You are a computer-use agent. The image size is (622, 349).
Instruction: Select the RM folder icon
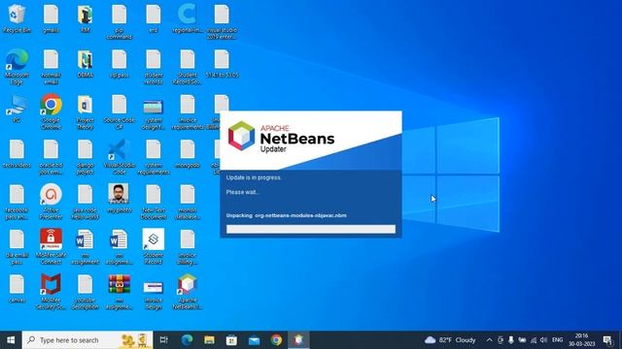coord(85,18)
